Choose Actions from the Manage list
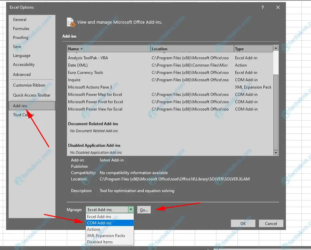The height and width of the screenshot is (250, 311). (x=110, y=229)
